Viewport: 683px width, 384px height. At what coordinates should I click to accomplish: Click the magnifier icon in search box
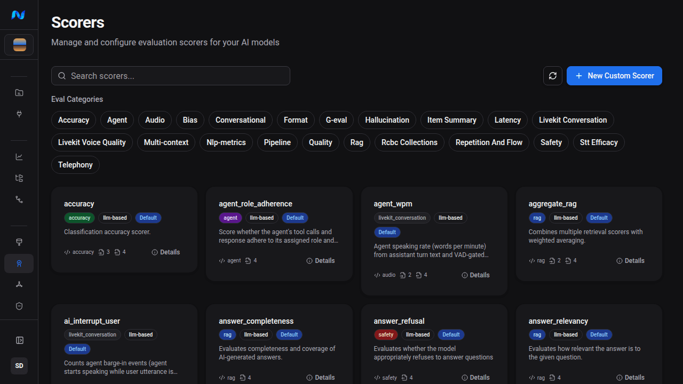click(x=62, y=76)
